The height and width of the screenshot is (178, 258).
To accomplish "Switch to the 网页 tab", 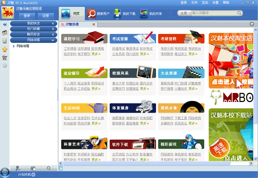I will click(x=72, y=14).
